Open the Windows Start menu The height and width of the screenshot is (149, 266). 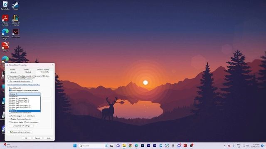tap(75, 146)
